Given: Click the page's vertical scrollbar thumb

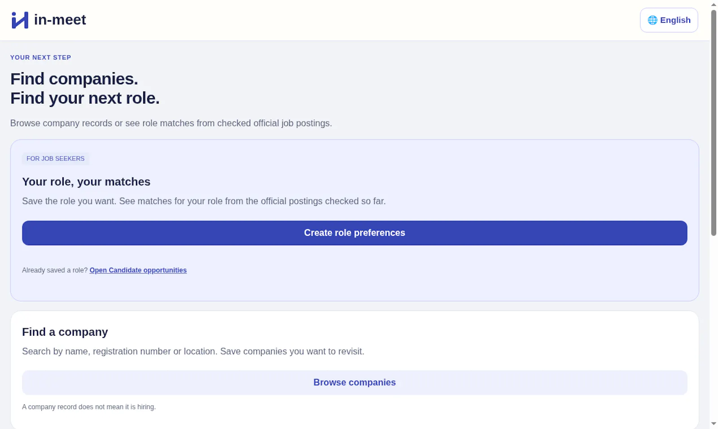Looking at the screenshot, I should point(714,122).
